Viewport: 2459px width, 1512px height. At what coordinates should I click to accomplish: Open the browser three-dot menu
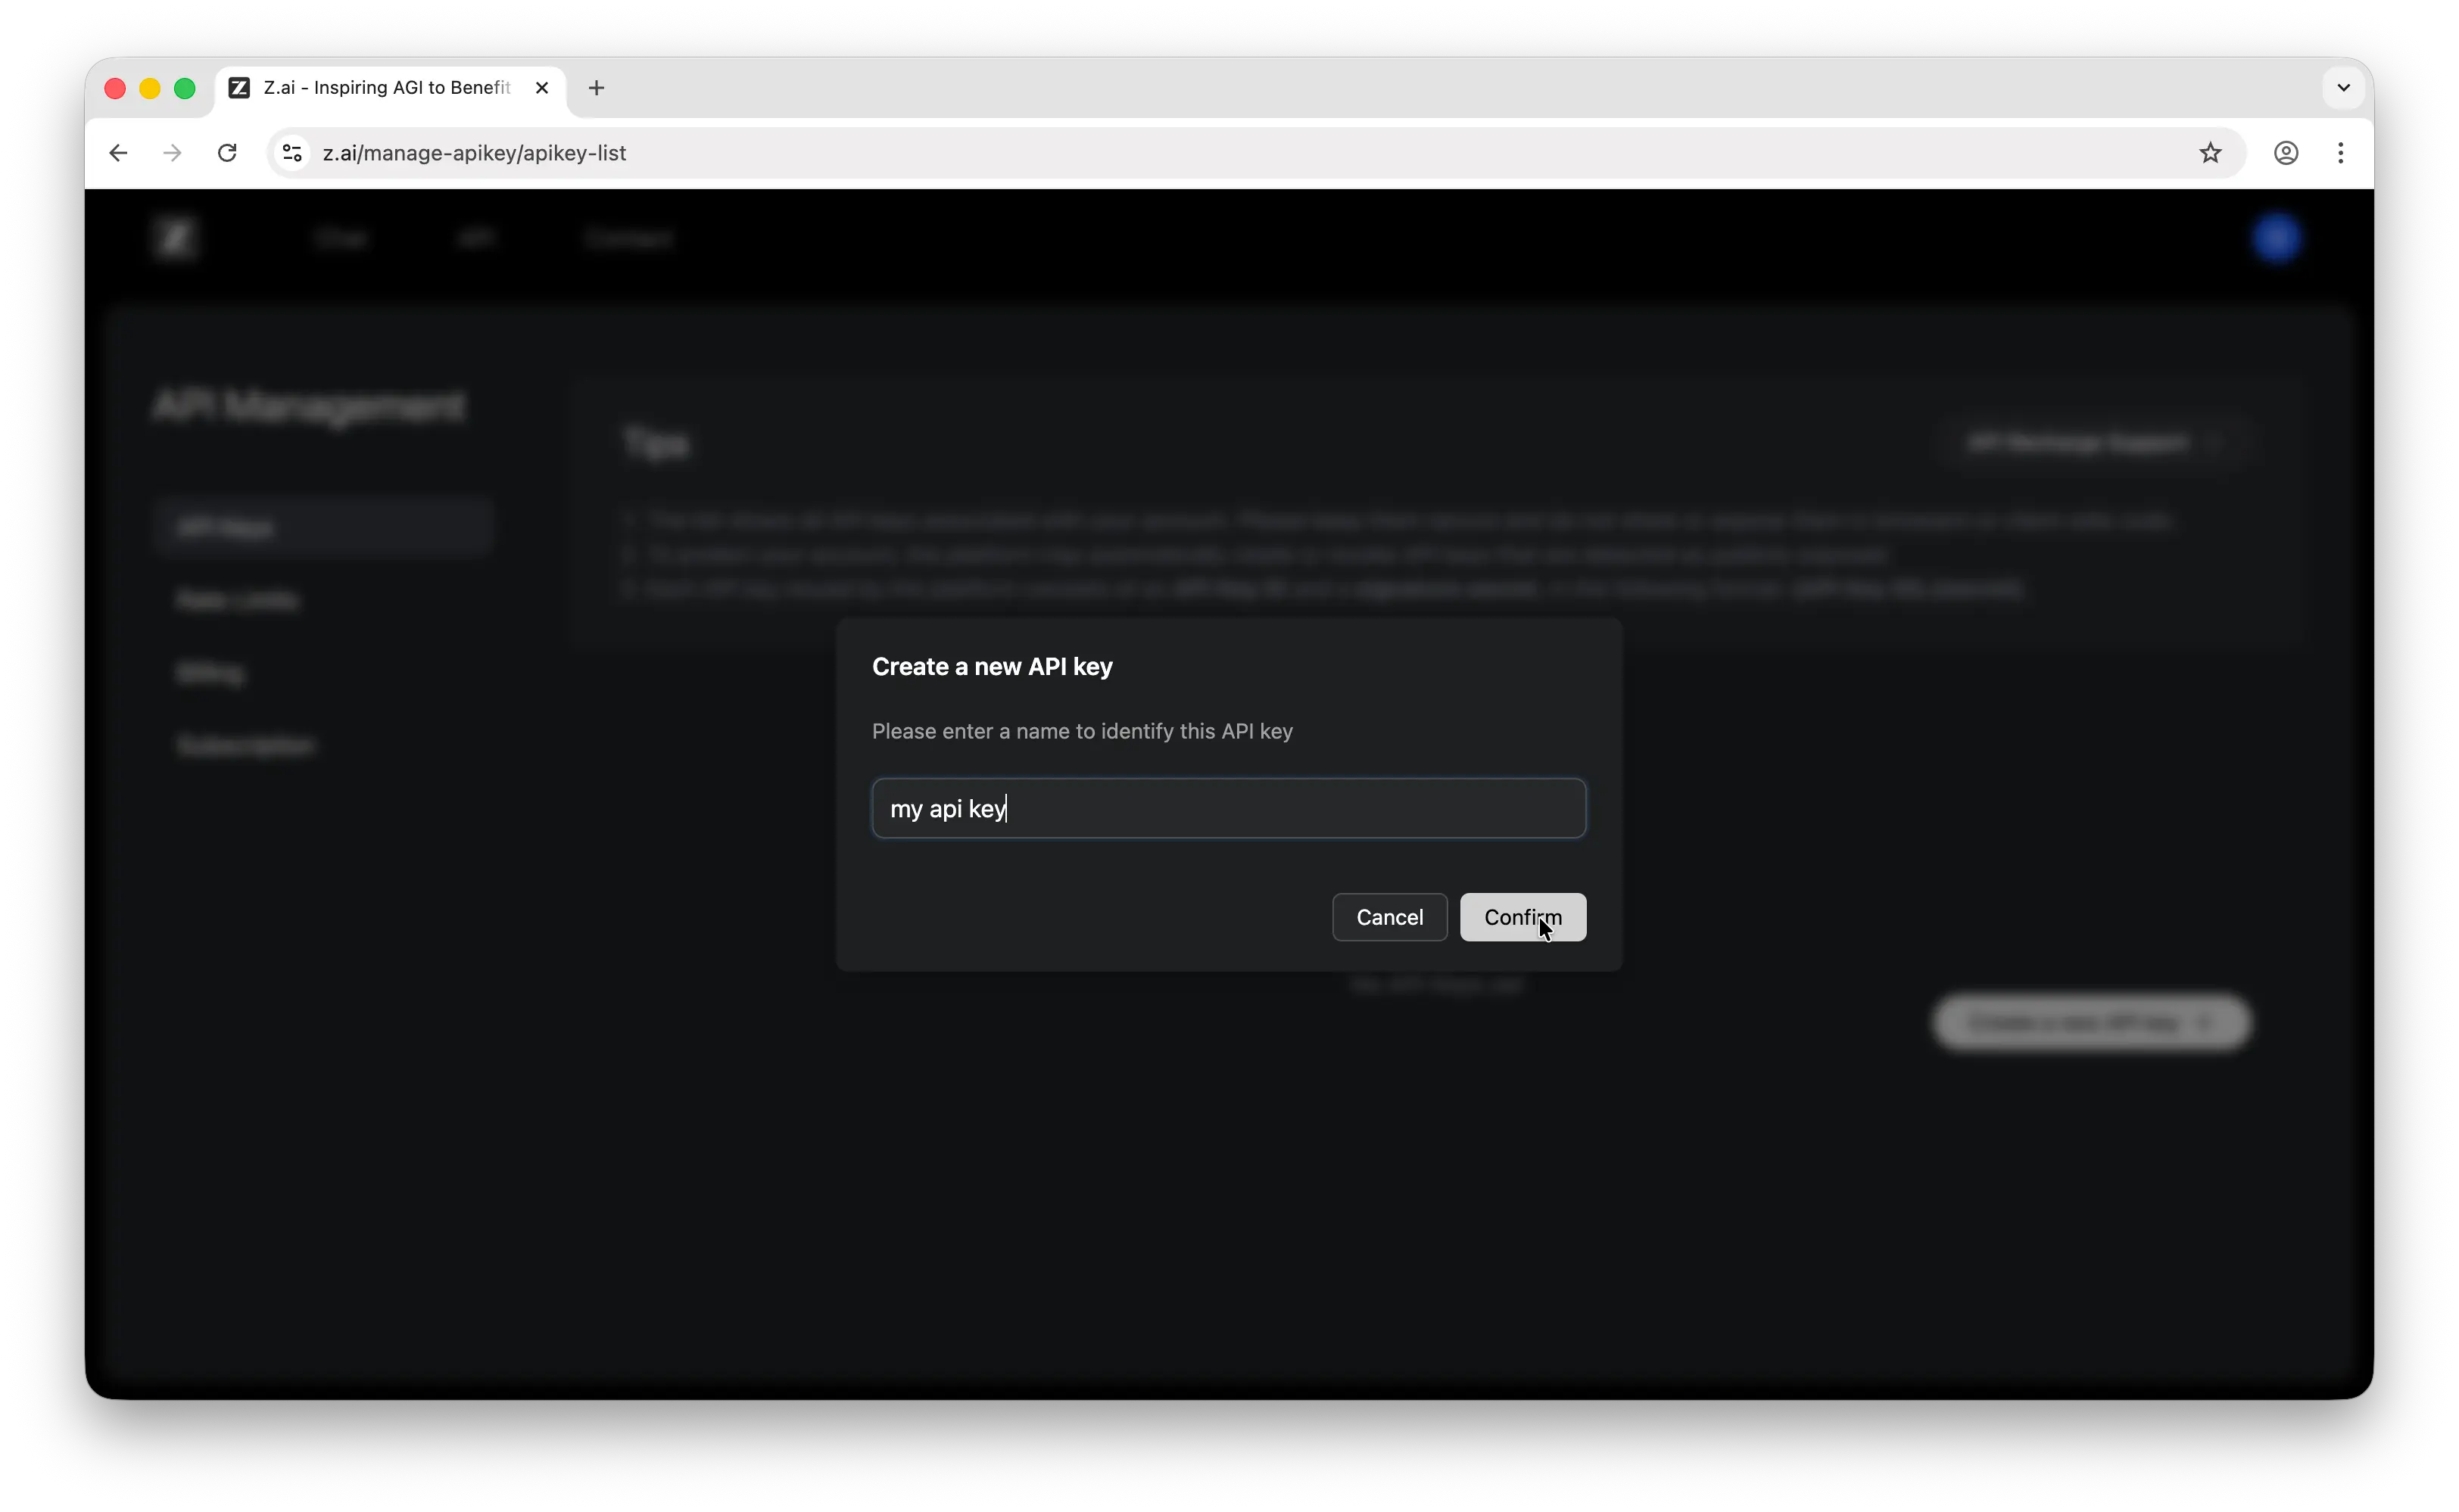tap(2341, 153)
